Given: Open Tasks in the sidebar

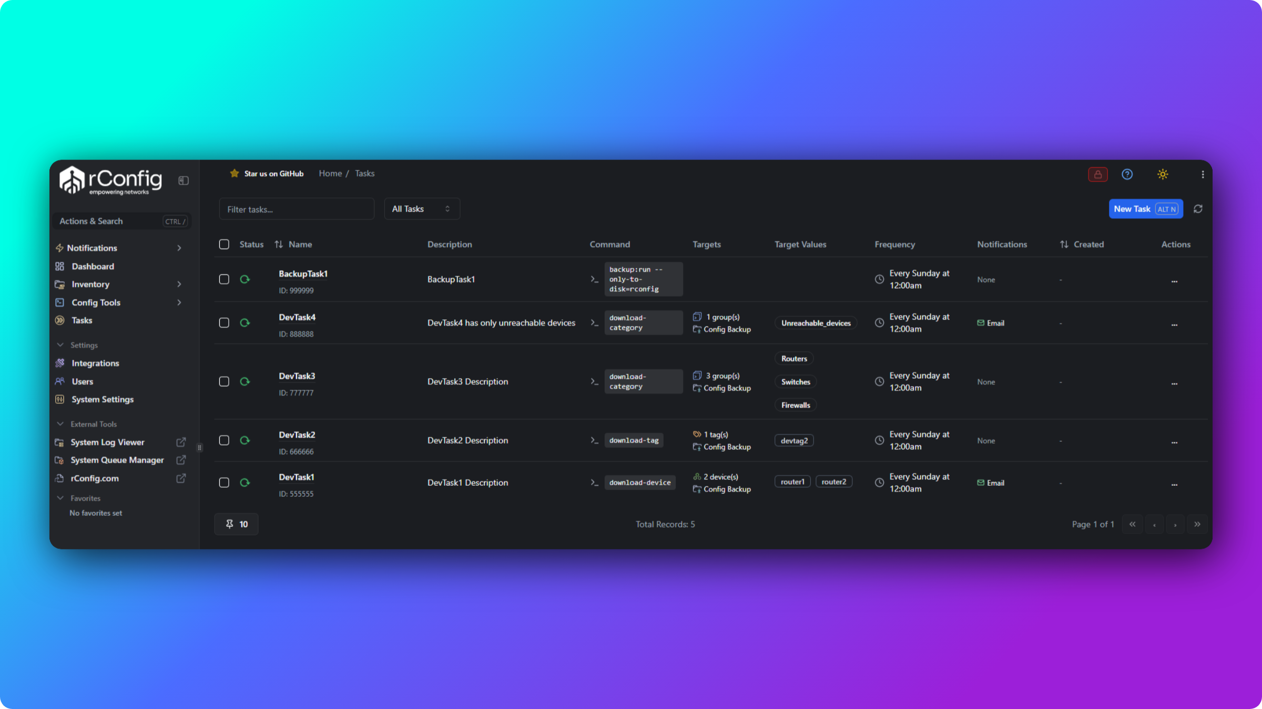Looking at the screenshot, I should (x=82, y=320).
